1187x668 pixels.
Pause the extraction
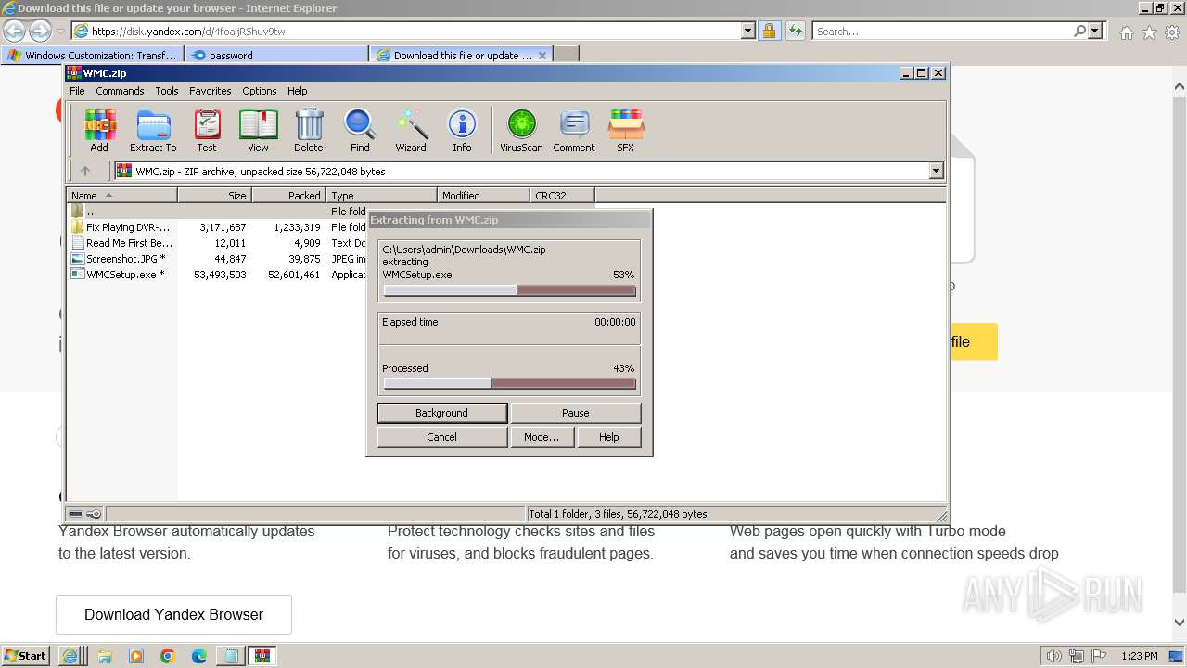(x=575, y=413)
